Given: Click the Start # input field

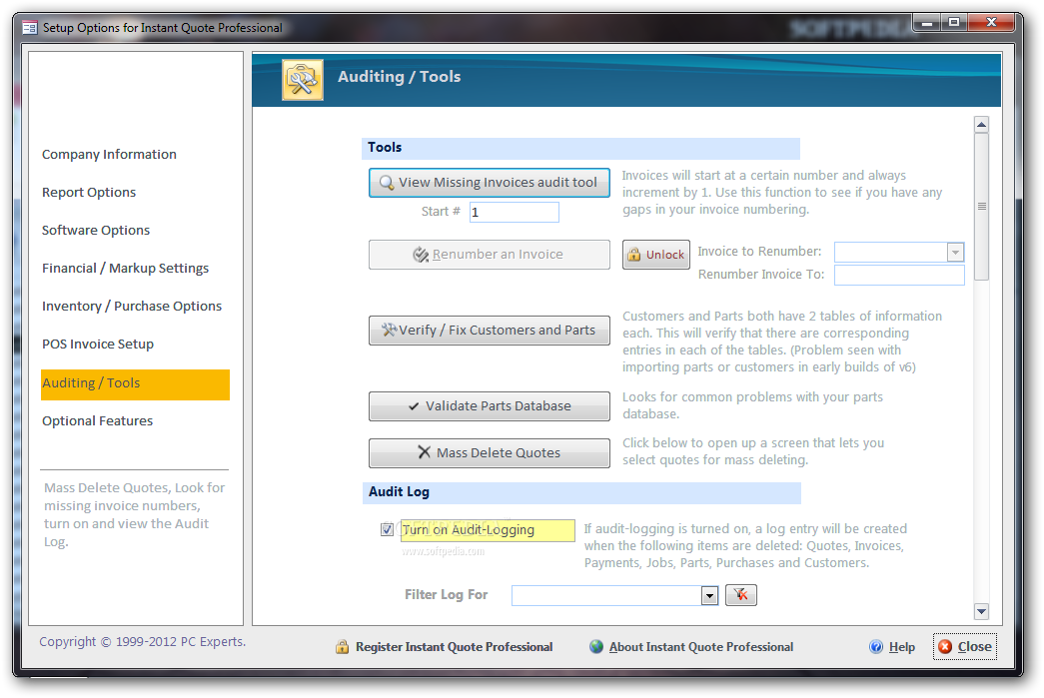Looking at the screenshot, I should (x=515, y=213).
